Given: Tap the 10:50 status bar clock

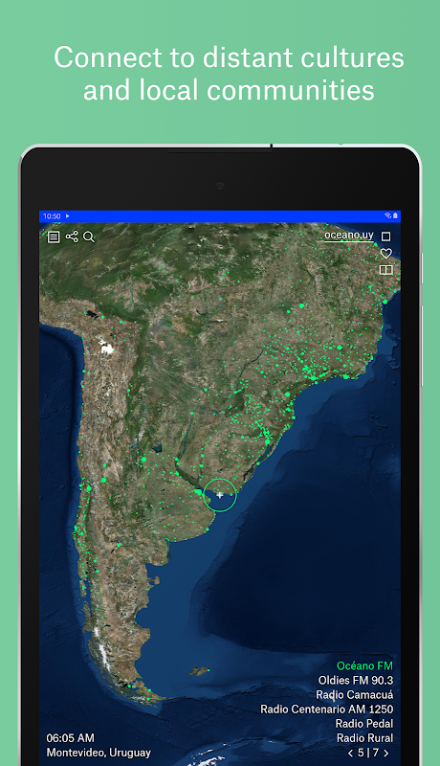Looking at the screenshot, I should tap(52, 216).
